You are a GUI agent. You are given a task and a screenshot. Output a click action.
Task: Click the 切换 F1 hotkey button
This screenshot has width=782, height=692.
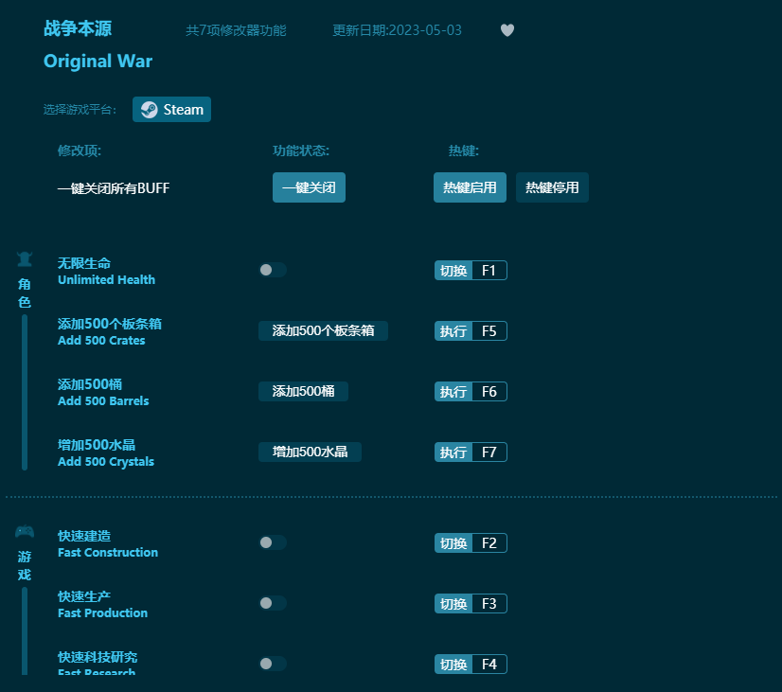tap(471, 270)
